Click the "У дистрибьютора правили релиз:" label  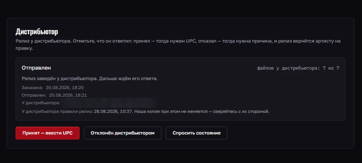[57, 111]
